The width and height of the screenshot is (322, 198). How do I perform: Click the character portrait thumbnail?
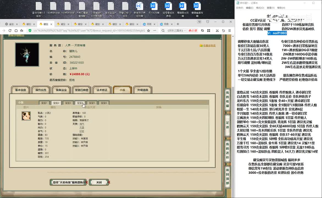pos(27,54)
